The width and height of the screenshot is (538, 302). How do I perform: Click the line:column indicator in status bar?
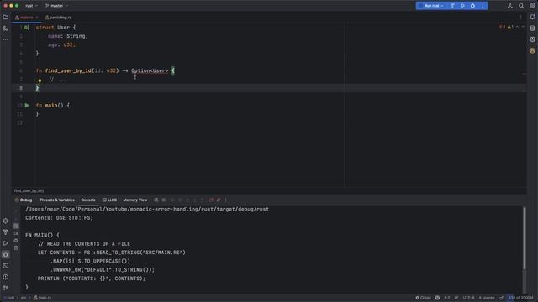pyautogui.click(x=447, y=298)
